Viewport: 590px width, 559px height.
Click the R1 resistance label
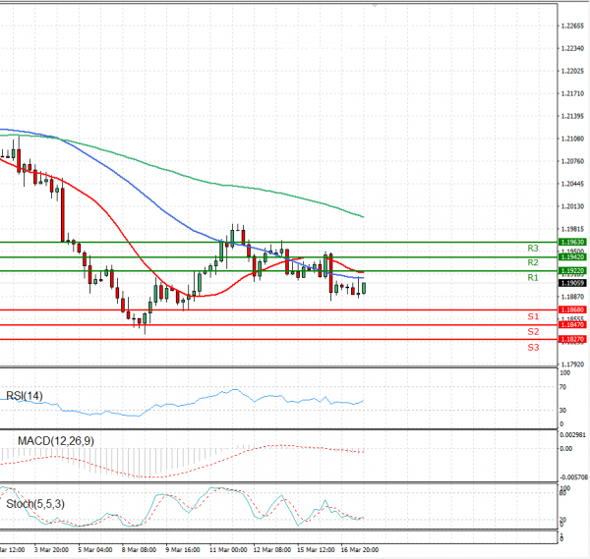coord(532,277)
